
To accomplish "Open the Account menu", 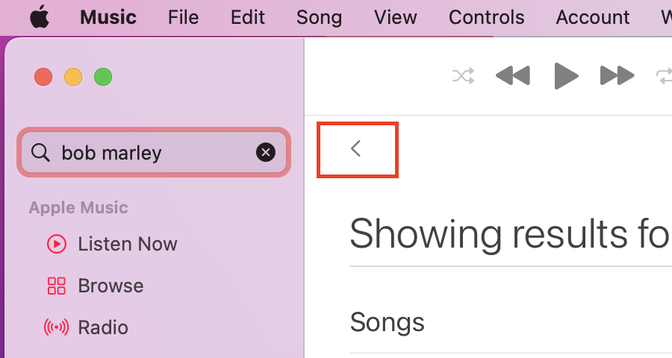I will pyautogui.click(x=593, y=18).
